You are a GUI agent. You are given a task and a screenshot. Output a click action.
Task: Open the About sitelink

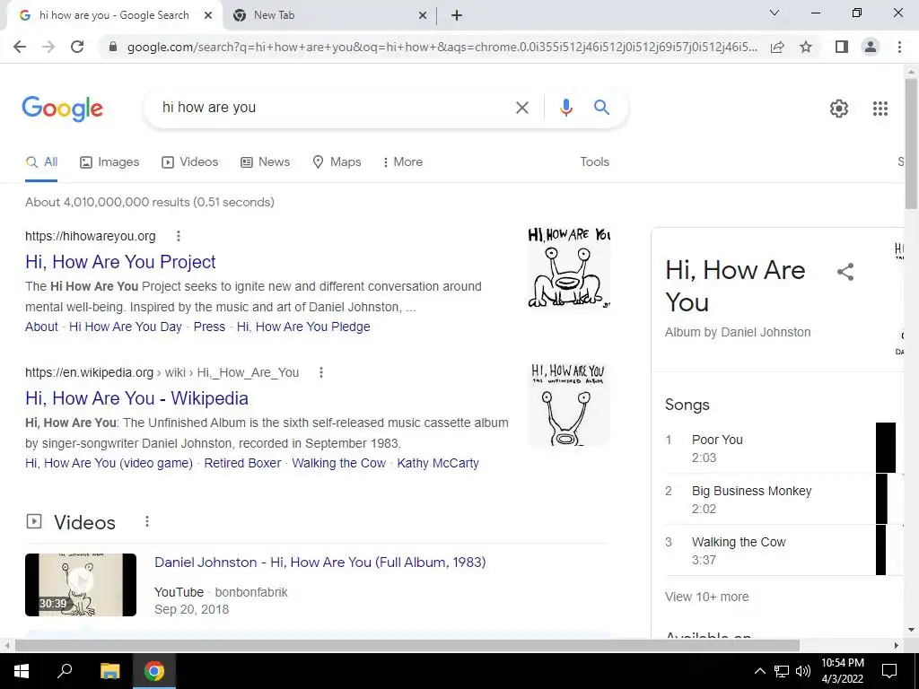click(41, 327)
